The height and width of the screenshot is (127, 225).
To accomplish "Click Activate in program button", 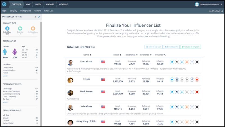I will coord(191,47).
